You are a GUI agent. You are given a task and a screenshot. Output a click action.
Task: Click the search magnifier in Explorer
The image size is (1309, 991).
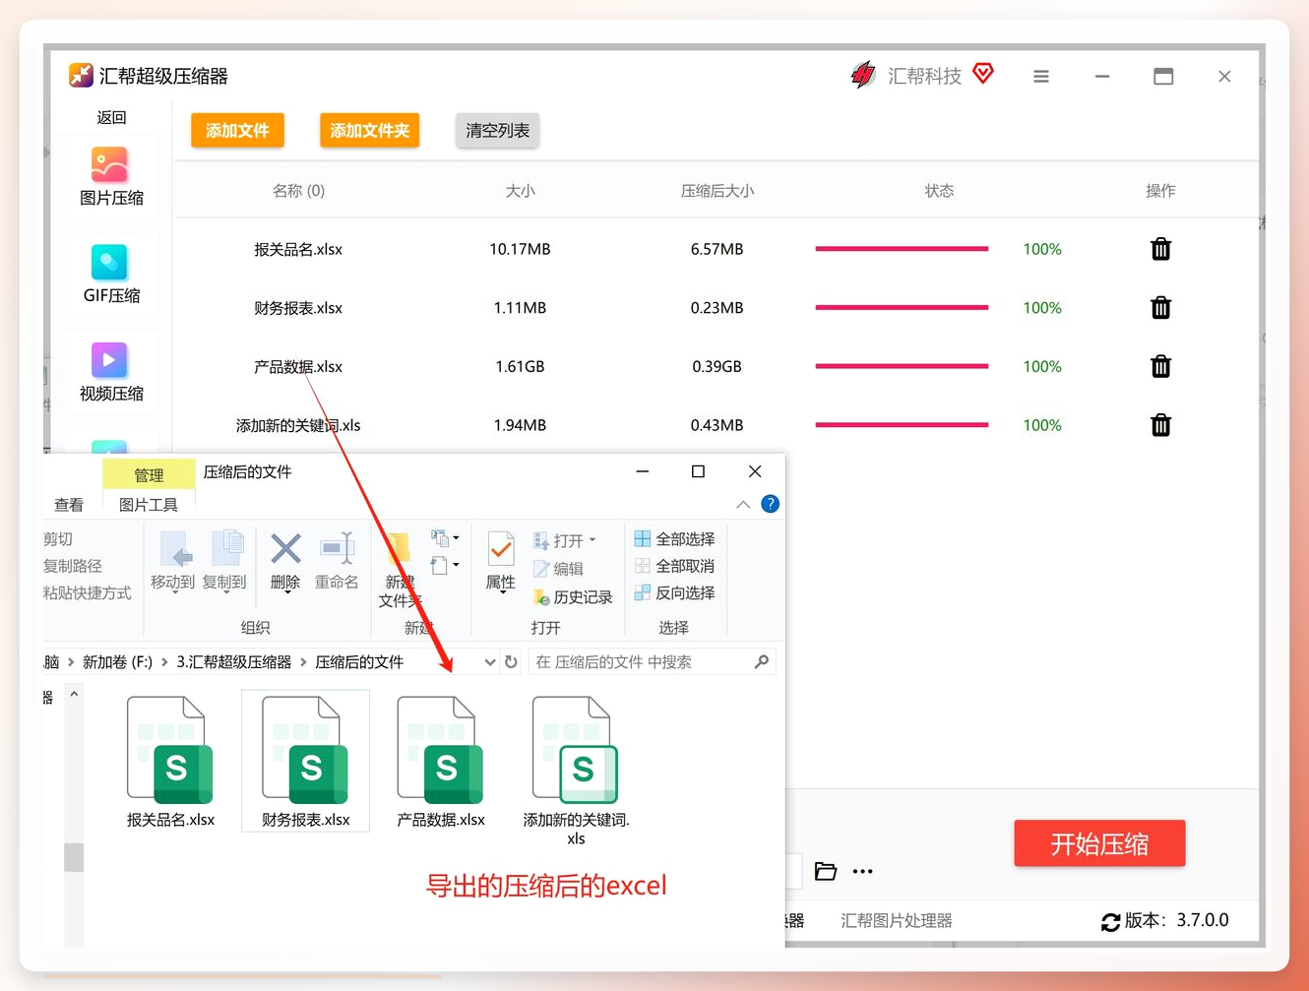pyautogui.click(x=761, y=662)
